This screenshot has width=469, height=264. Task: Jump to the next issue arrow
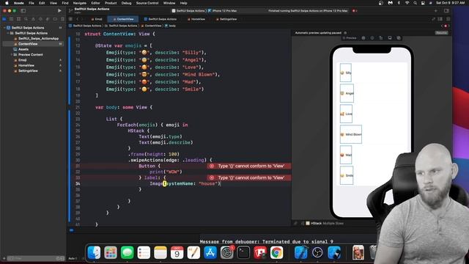[x=448, y=26]
